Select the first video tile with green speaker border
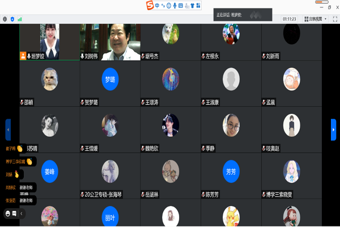 [x=50, y=42]
